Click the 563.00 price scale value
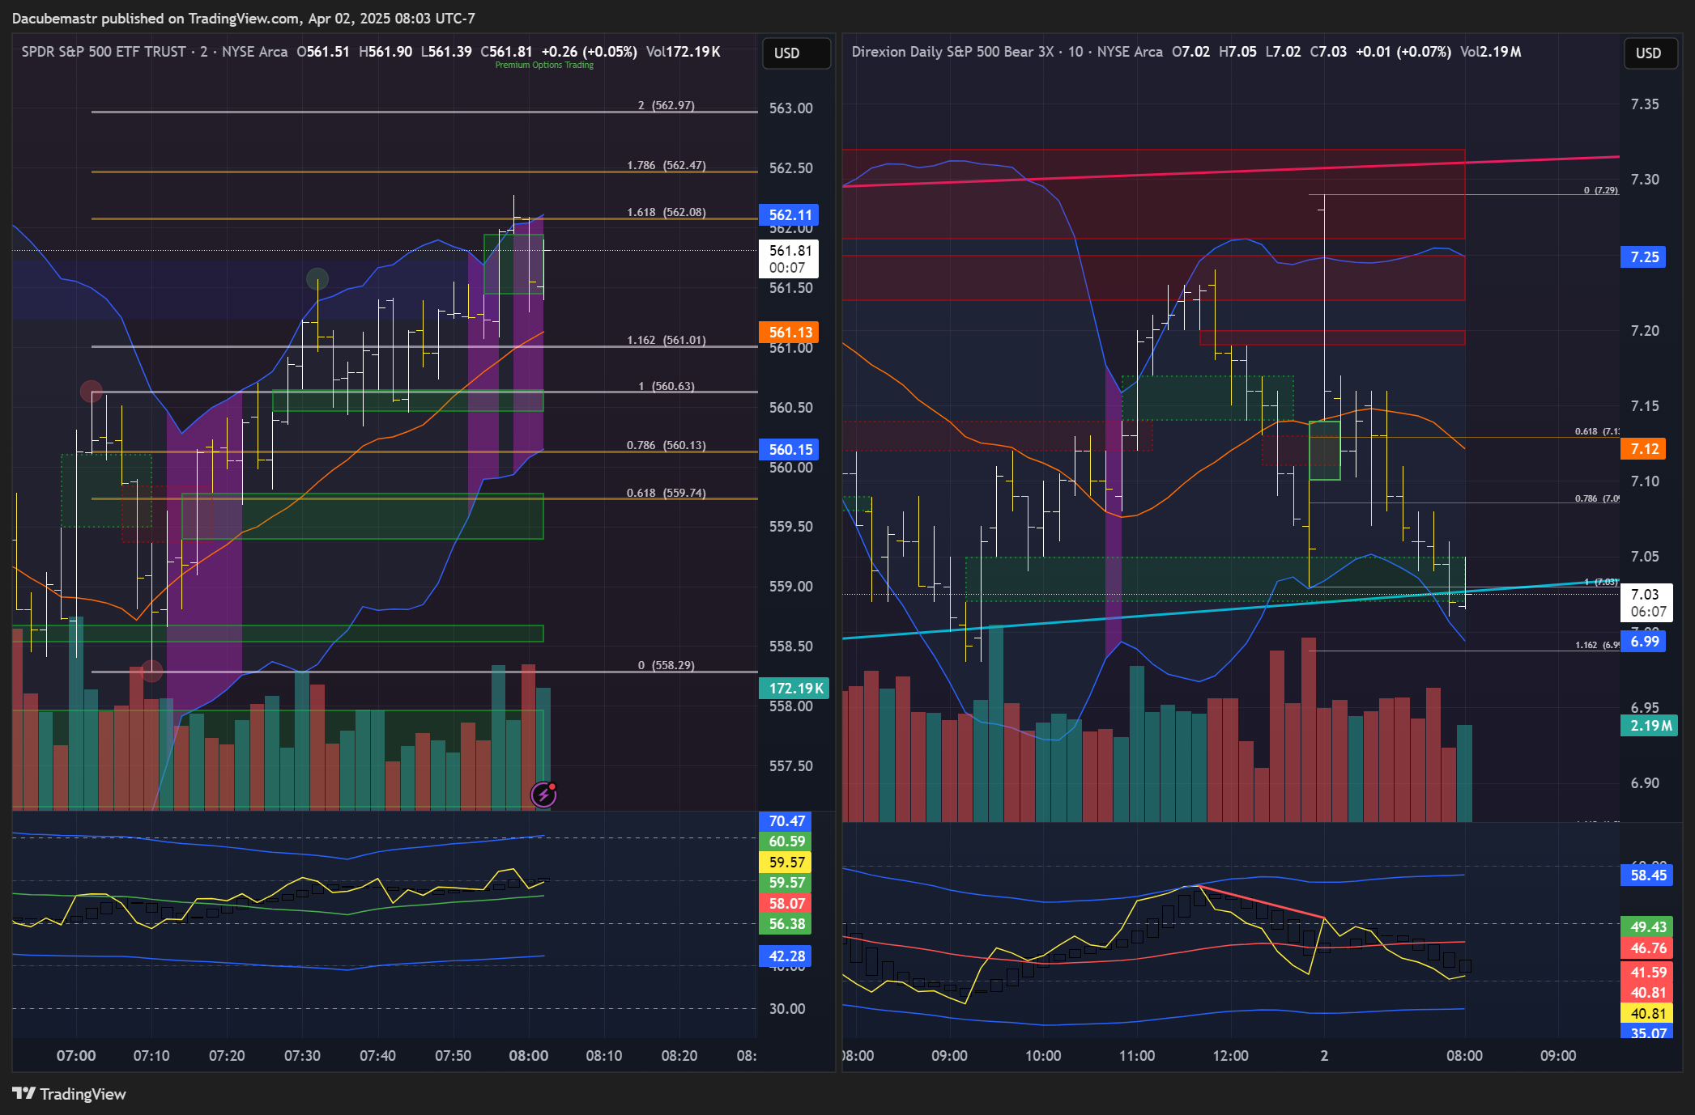Screen dimensions: 1695x1115 click(x=790, y=108)
